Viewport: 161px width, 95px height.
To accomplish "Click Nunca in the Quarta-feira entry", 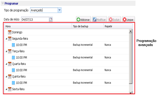I will click(108, 70).
